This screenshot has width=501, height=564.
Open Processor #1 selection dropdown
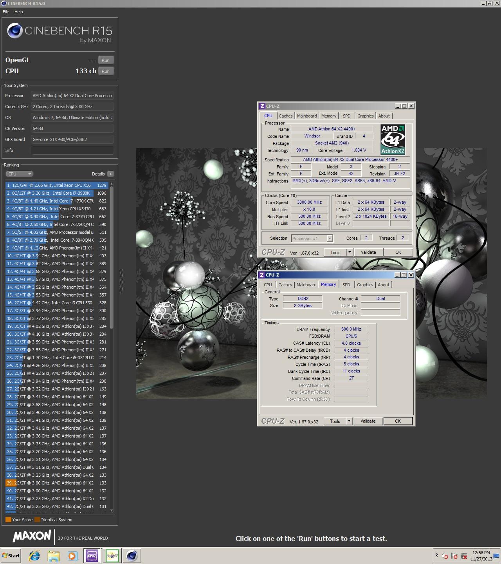(312, 239)
